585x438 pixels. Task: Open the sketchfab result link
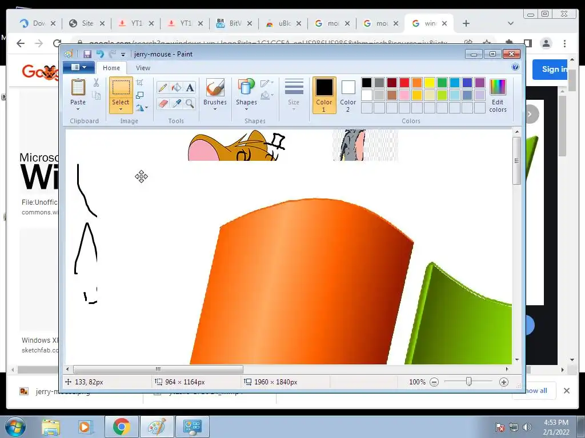tap(40, 350)
